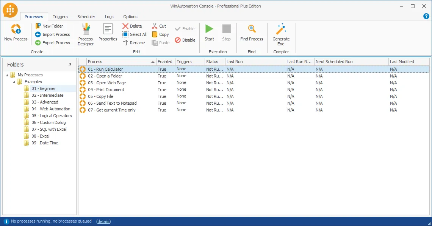Select the 04 - Print Document process

coord(254,90)
